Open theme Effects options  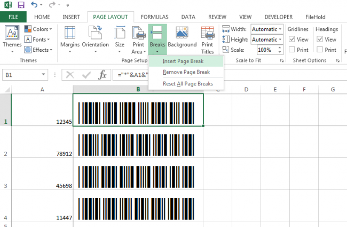pos(38,50)
